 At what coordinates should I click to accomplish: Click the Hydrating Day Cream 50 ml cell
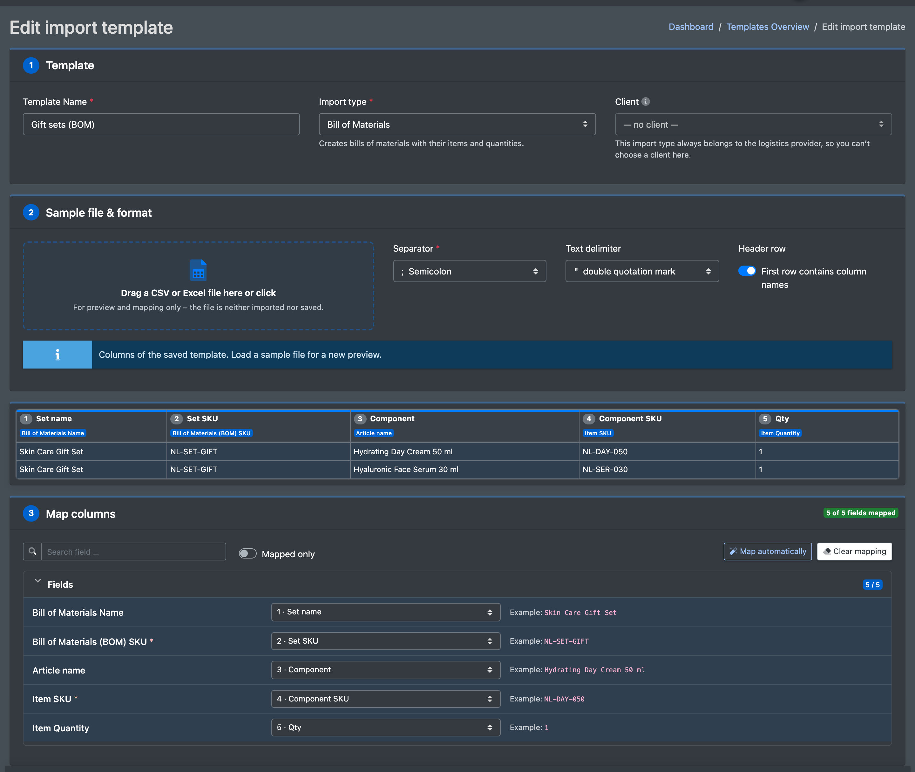point(465,451)
